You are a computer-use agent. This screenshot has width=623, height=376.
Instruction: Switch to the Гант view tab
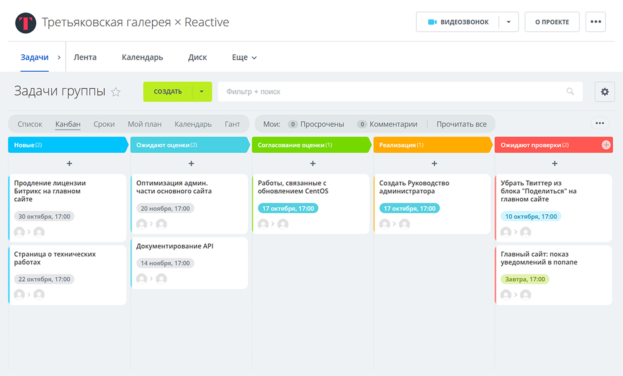tap(232, 124)
